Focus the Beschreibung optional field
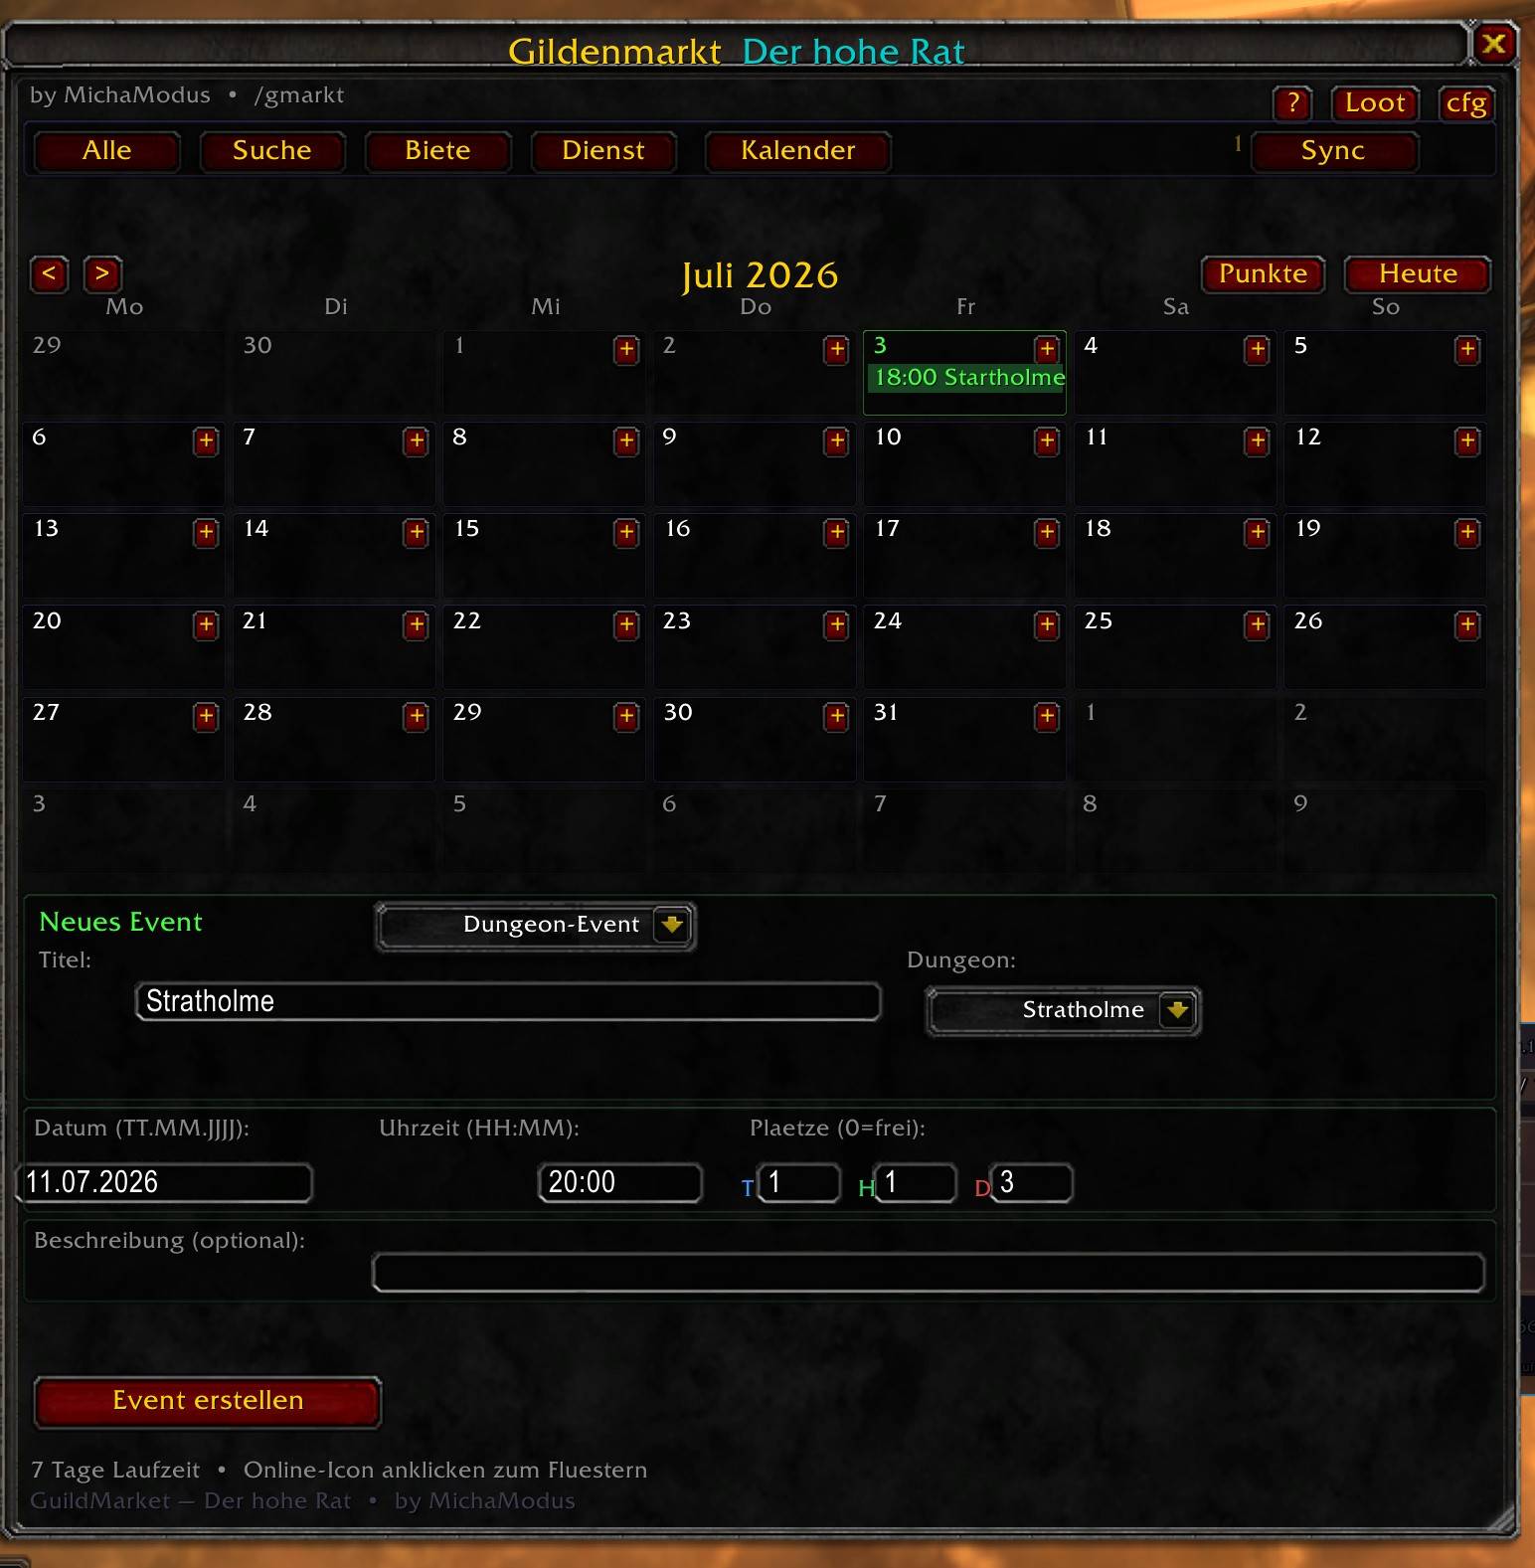 point(929,1273)
